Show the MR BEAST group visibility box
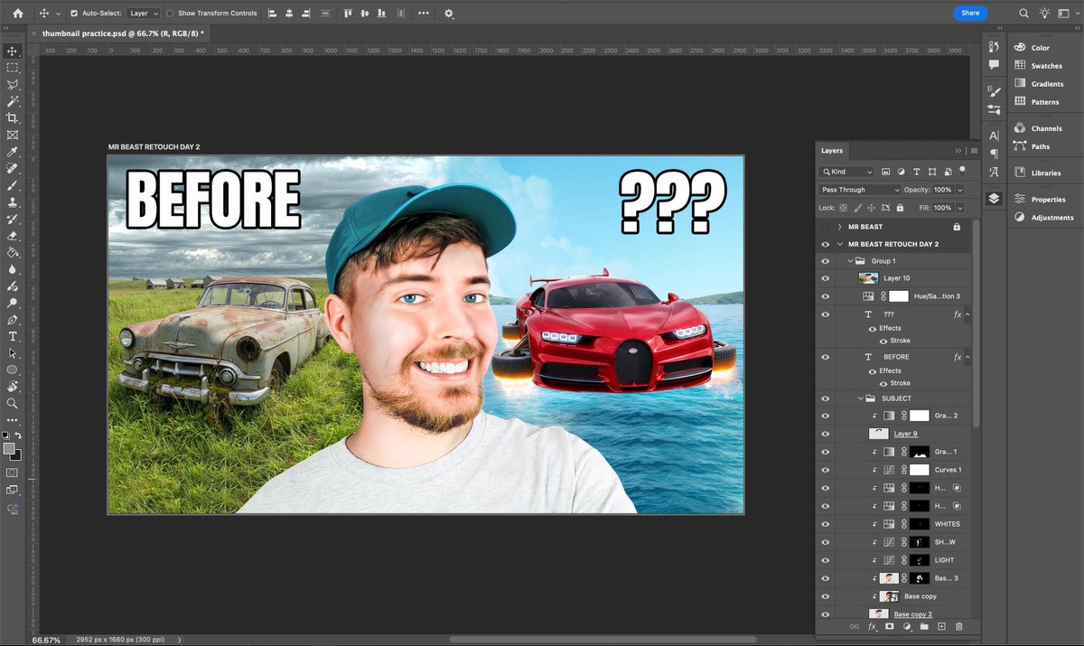 click(x=825, y=227)
